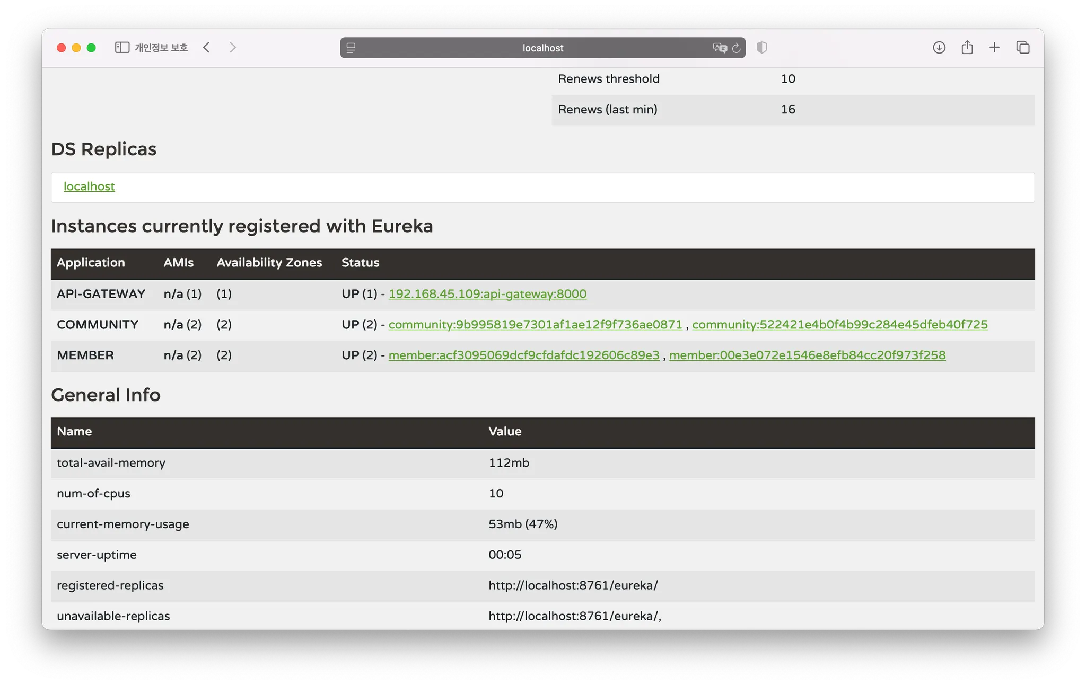Click the DS Replicas heading
Viewport: 1086px width, 685px height.
tap(104, 149)
